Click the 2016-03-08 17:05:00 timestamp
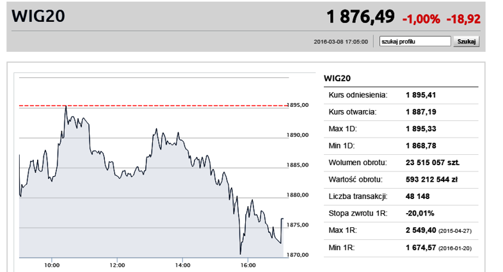The image size is (503, 272). (341, 42)
